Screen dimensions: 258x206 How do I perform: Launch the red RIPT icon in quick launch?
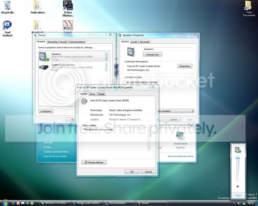[x=18, y=203]
